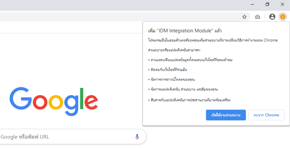
Task: Click the blue enable extension button
Action: (226, 115)
